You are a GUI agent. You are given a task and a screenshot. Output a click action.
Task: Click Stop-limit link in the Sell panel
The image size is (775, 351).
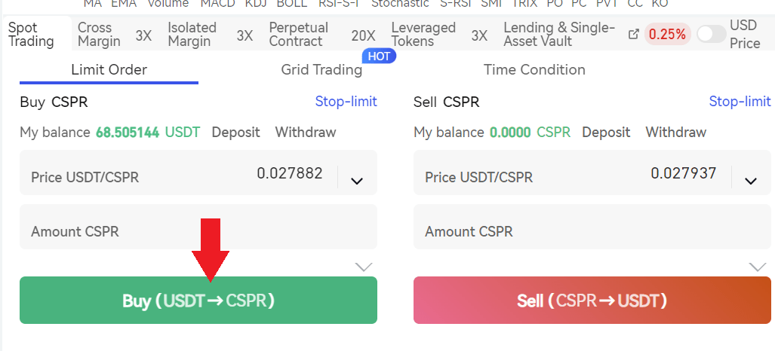click(740, 102)
